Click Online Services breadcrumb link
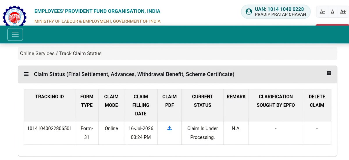Screen dimensions: 349x160 pyautogui.click(x=37, y=53)
